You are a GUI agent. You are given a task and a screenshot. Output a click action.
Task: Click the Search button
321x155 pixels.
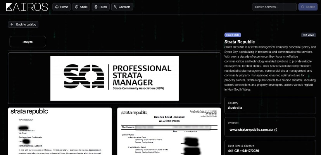pos(308,7)
